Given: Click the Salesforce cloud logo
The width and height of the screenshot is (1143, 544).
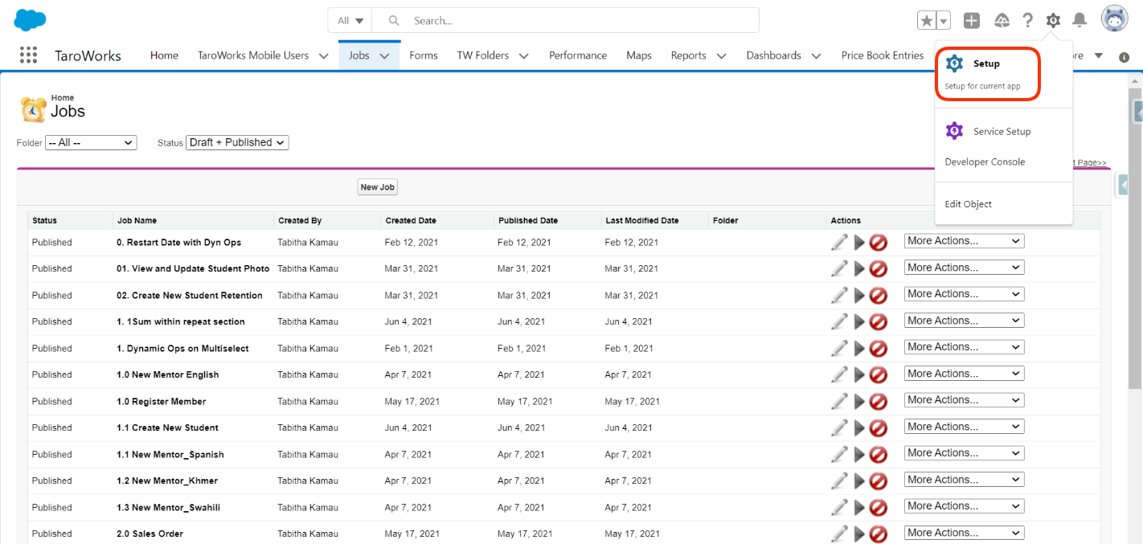Looking at the screenshot, I should pos(30,20).
